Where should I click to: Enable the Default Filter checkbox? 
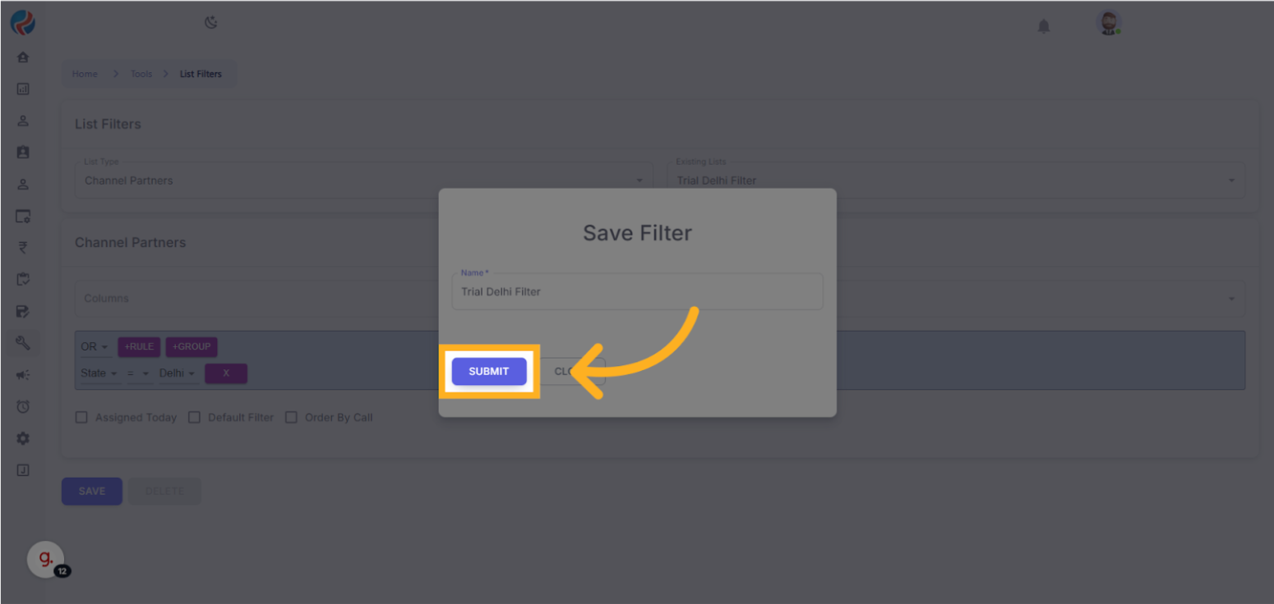point(195,418)
